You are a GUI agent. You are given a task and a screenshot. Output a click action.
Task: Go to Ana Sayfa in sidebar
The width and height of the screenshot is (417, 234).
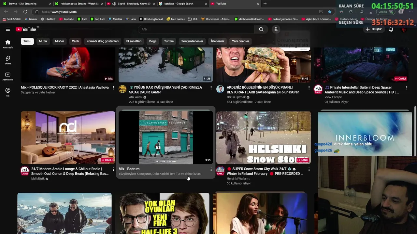coord(8,44)
